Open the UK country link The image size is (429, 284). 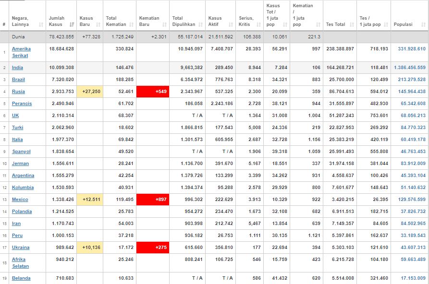coord(15,116)
